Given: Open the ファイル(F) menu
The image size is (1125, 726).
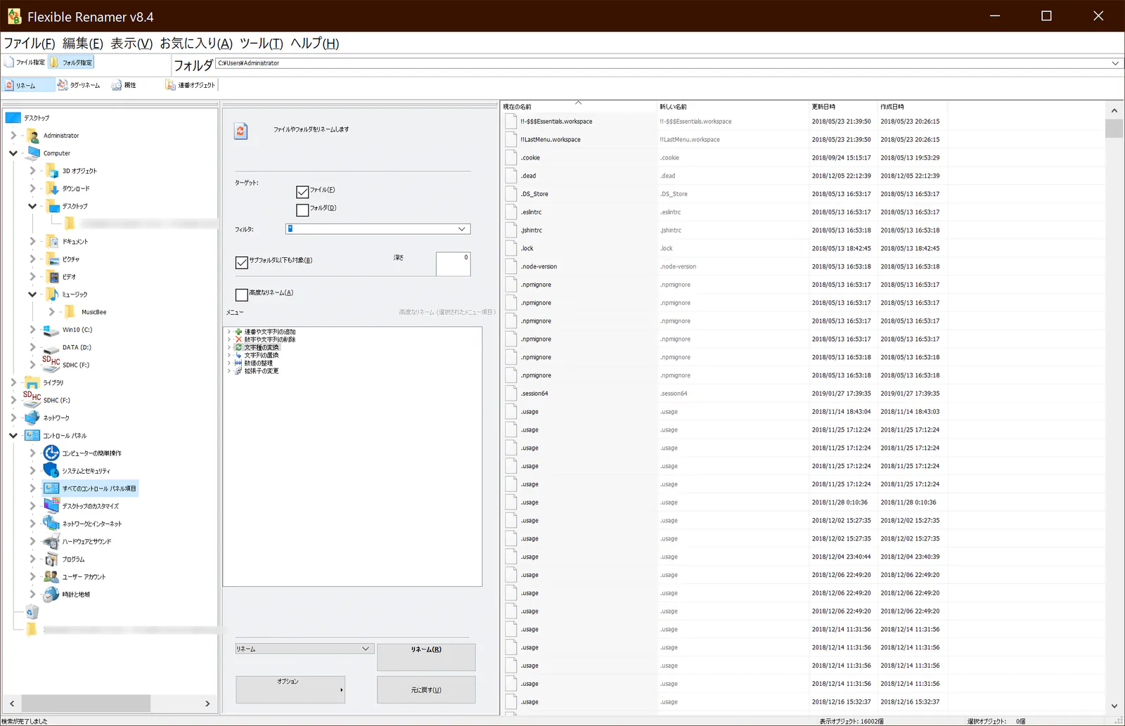Looking at the screenshot, I should pyautogui.click(x=30, y=44).
